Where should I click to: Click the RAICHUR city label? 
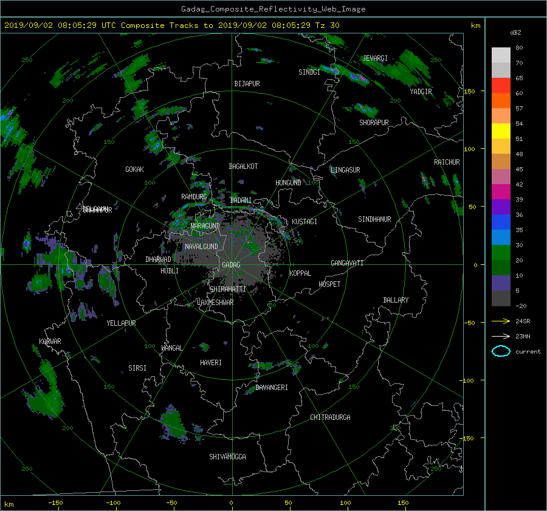(x=447, y=162)
